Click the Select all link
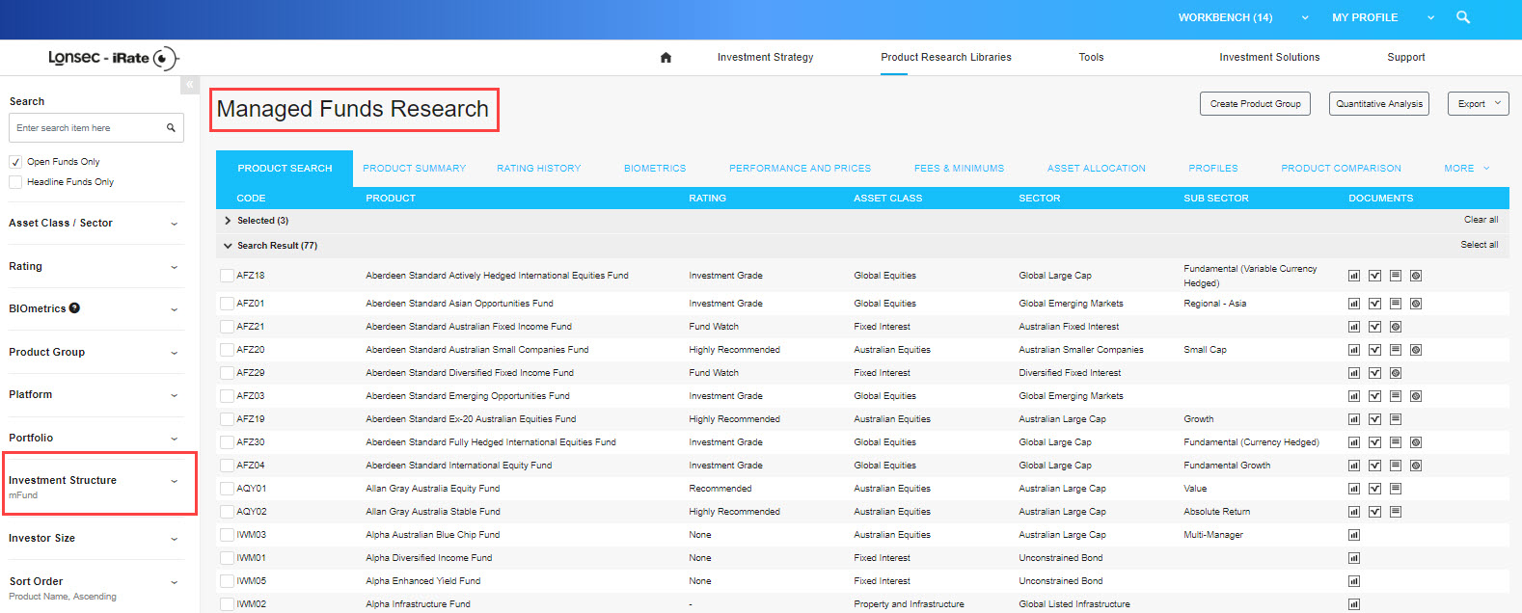1522x613 pixels. click(1479, 245)
